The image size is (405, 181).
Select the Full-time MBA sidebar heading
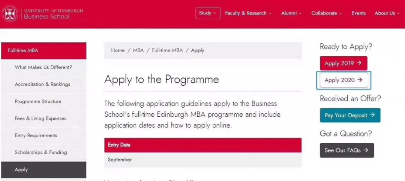pos(43,51)
